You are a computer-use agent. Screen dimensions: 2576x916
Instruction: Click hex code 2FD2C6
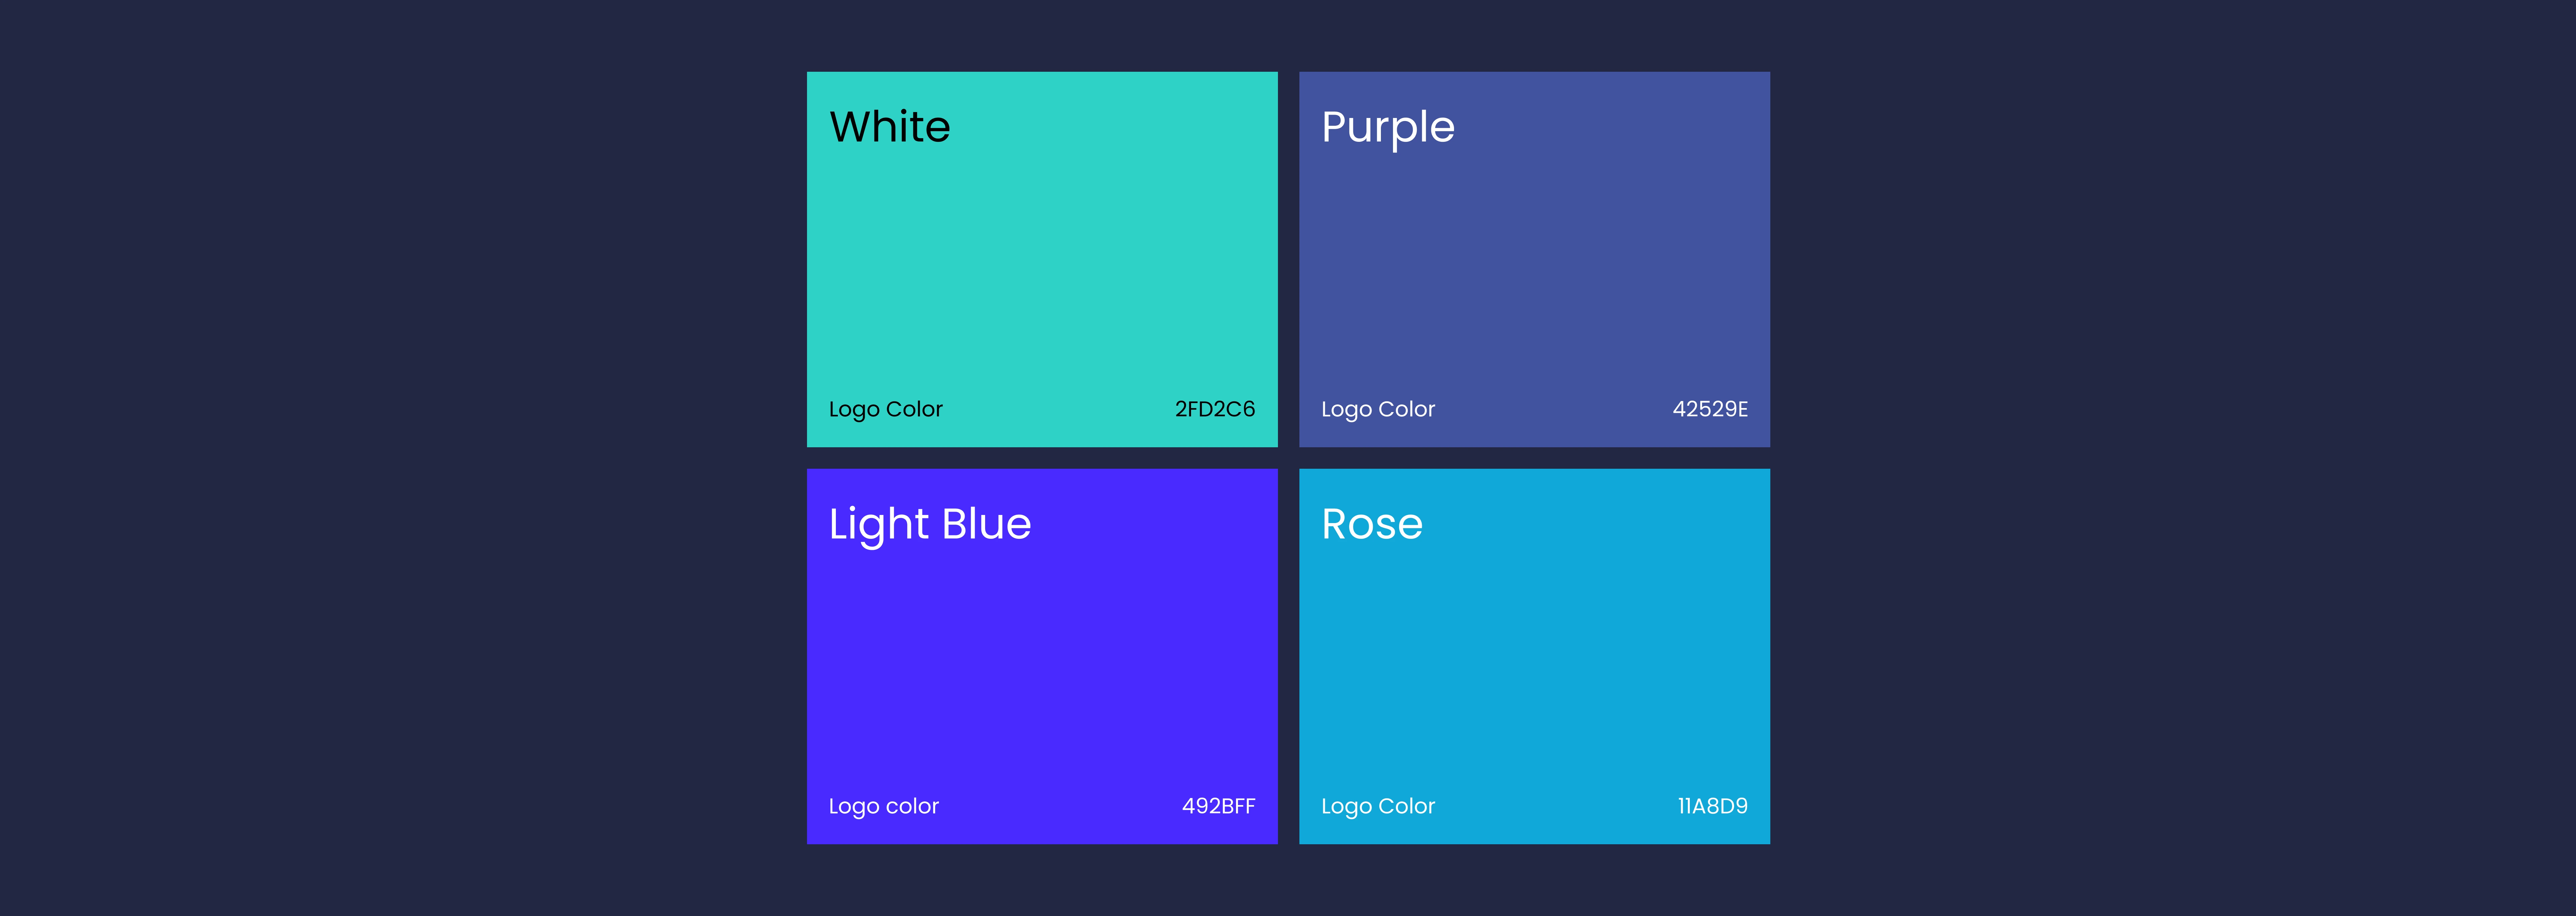(1215, 409)
